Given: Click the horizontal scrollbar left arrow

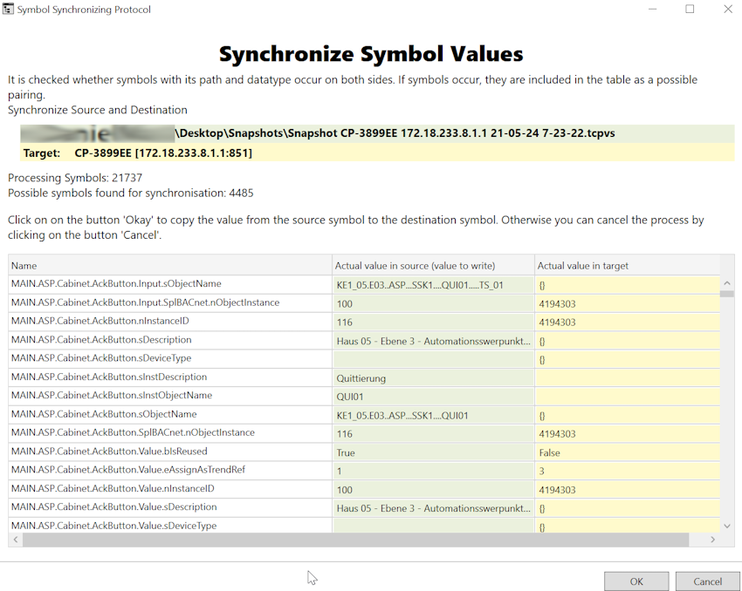Looking at the screenshot, I should [x=16, y=540].
